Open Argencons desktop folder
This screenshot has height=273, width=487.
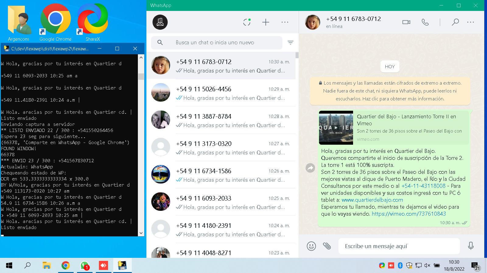pyautogui.click(x=19, y=23)
